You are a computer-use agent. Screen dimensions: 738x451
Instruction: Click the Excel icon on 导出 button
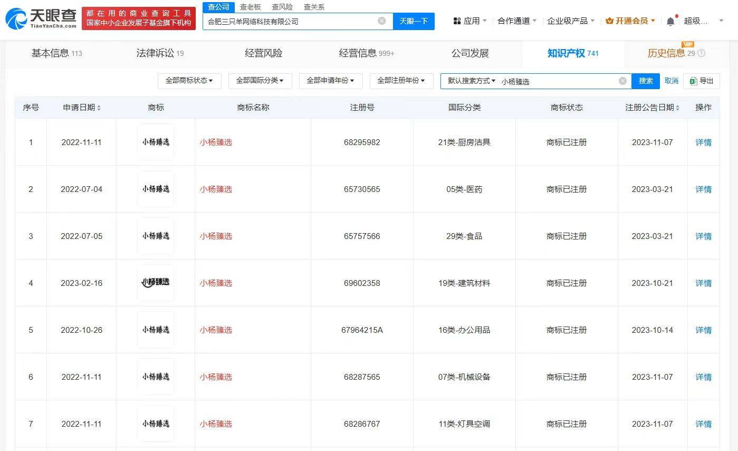click(695, 81)
